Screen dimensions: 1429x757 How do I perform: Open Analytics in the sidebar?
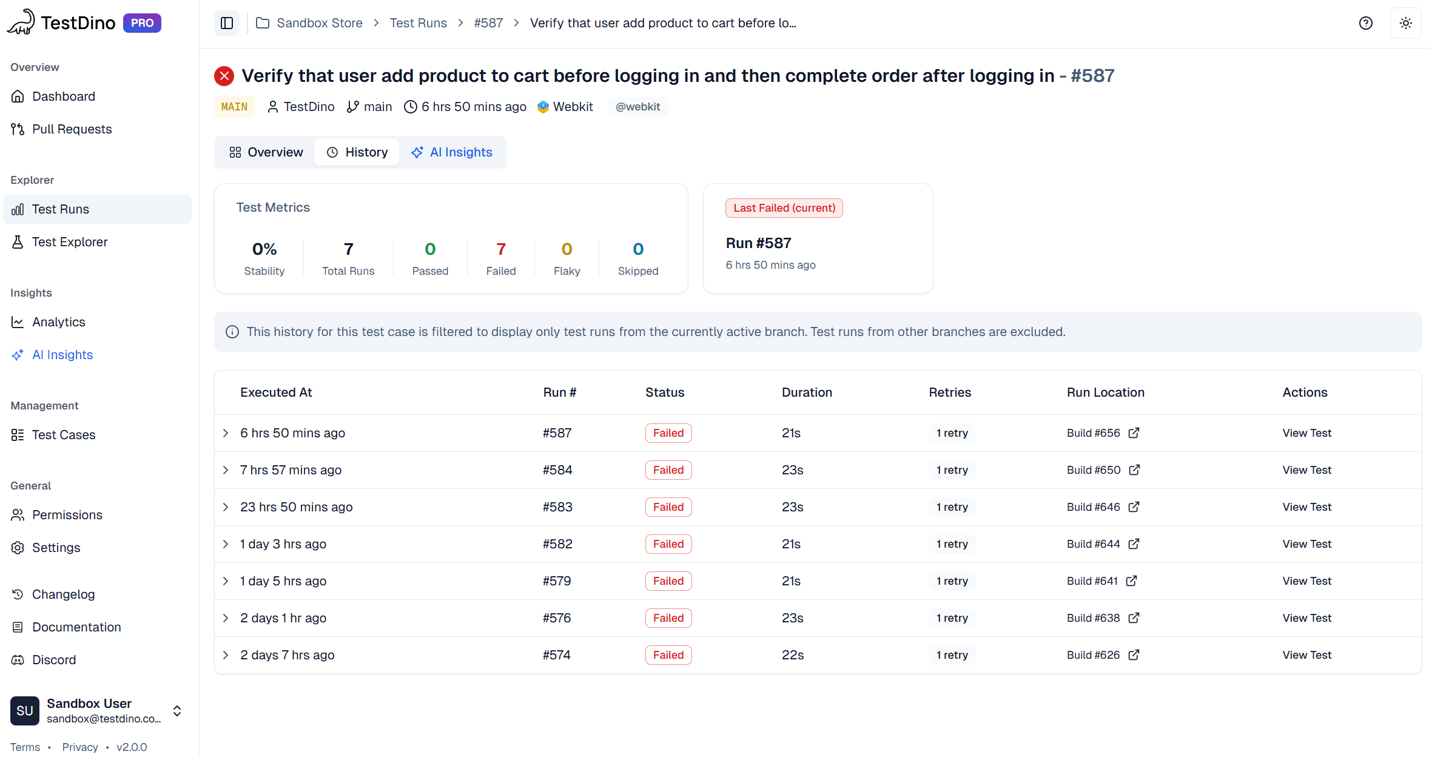[x=58, y=322]
